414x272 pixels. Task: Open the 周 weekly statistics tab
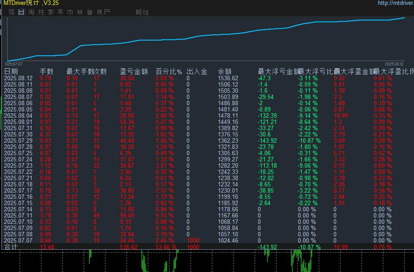point(31,12)
